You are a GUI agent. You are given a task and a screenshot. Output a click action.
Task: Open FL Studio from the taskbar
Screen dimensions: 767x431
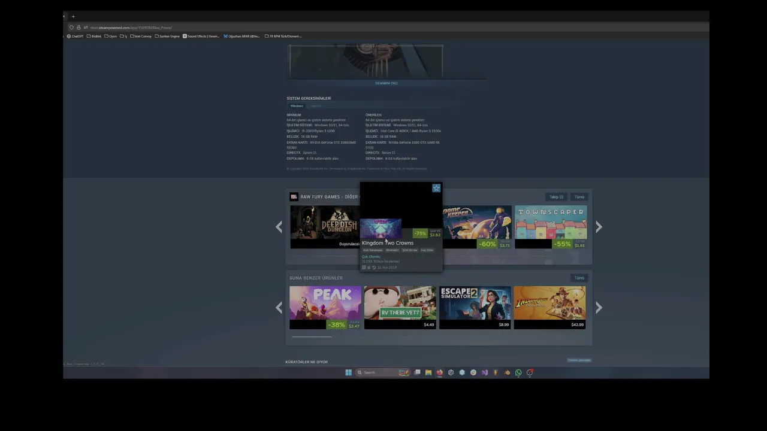496,372
